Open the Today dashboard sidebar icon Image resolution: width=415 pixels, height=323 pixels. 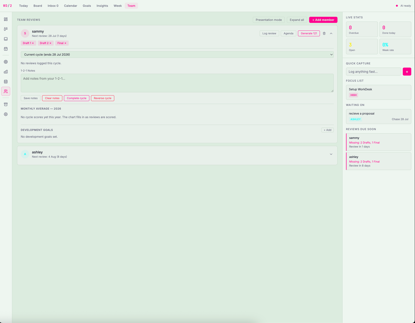point(6,19)
